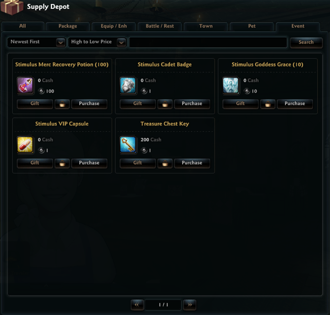
Task: Open the Battle / Rest tab
Action: (160, 26)
